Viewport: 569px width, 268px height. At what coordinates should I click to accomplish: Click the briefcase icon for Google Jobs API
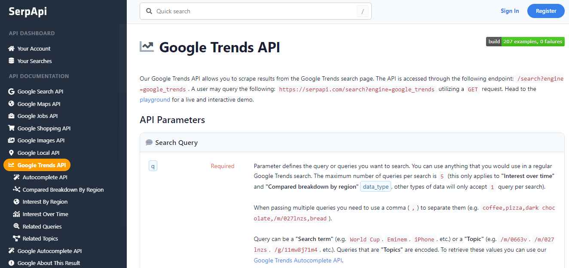(x=12, y=116)
